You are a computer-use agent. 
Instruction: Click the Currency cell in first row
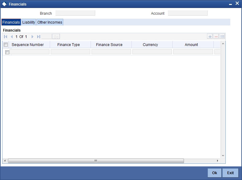(152, 52)
